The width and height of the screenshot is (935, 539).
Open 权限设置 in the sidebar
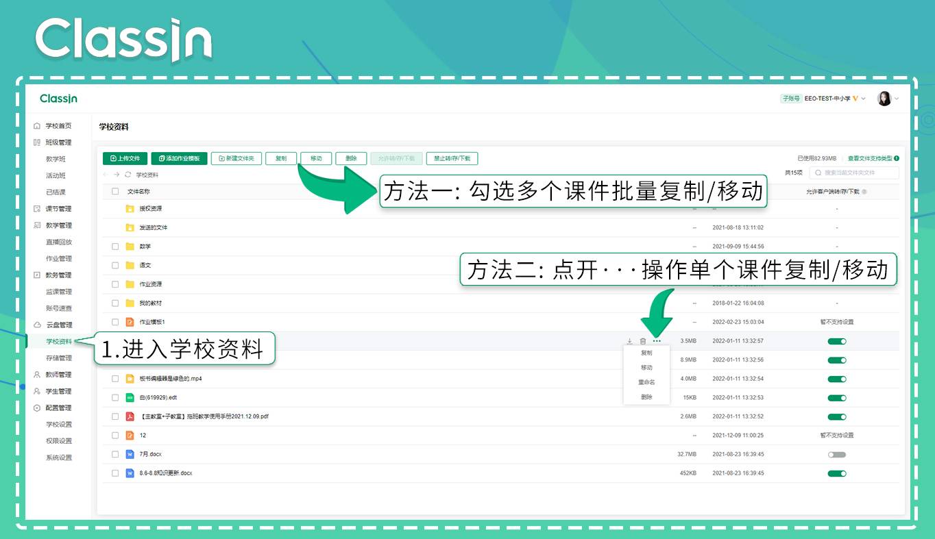[x=58, y=441]
